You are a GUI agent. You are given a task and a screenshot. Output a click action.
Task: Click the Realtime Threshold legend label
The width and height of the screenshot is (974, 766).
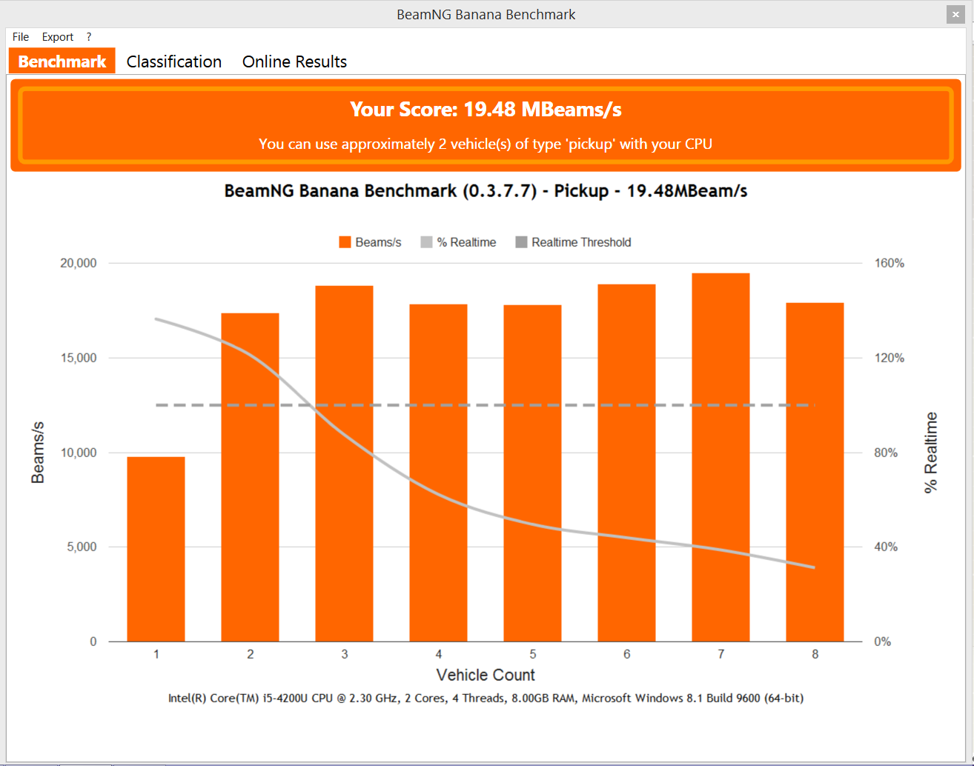tap(581, 242)
